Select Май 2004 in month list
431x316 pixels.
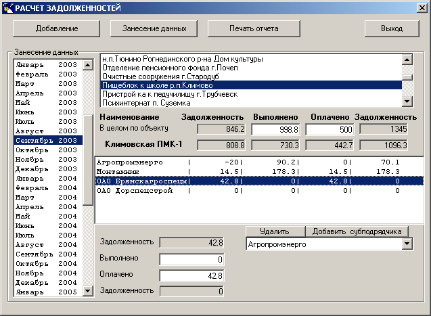(x=49, y=217)
